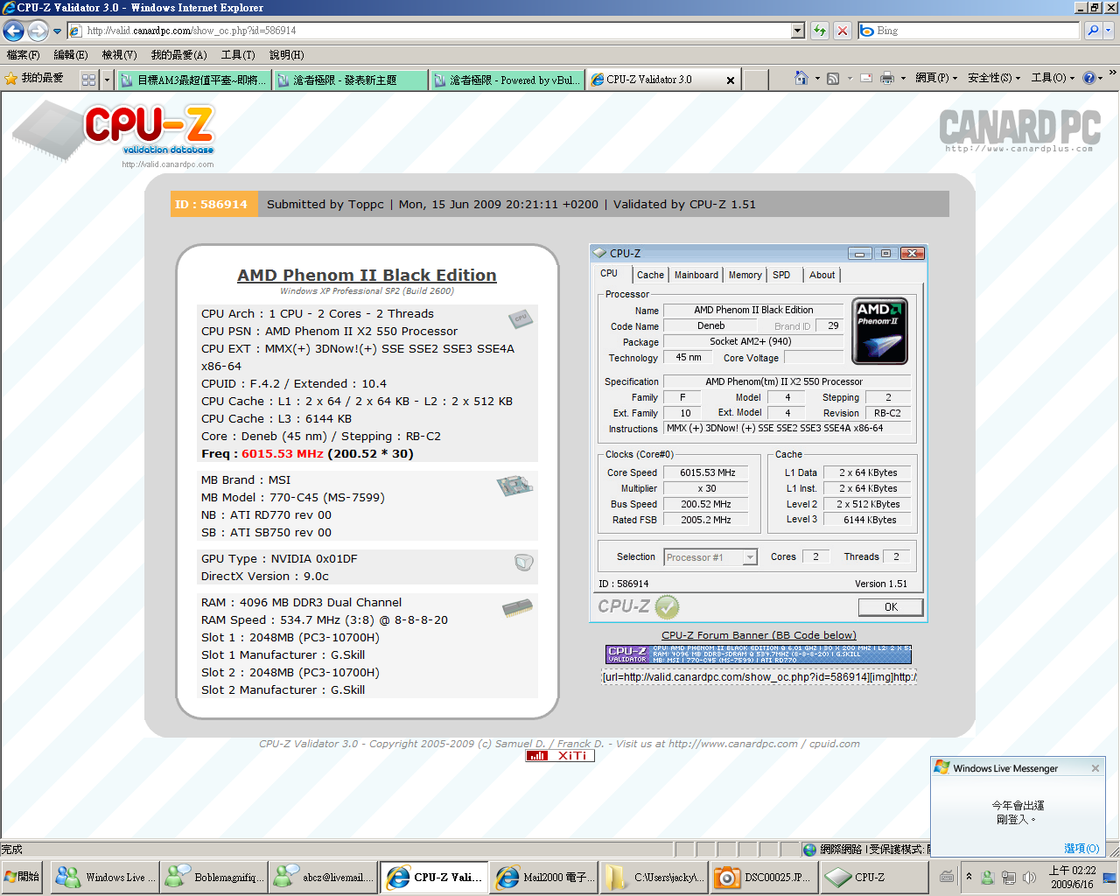Screen dimensions: 1120x896
Task: Click the RAM module icon
Action: coord(517,608)
